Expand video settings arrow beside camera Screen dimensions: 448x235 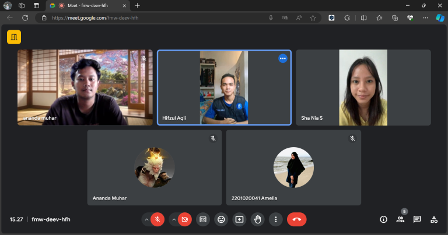pos(174,220)
